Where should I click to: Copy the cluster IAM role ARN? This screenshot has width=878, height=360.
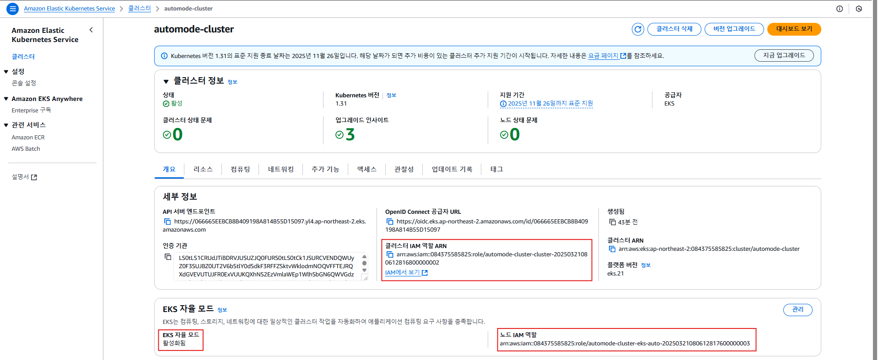click(390, 254)
